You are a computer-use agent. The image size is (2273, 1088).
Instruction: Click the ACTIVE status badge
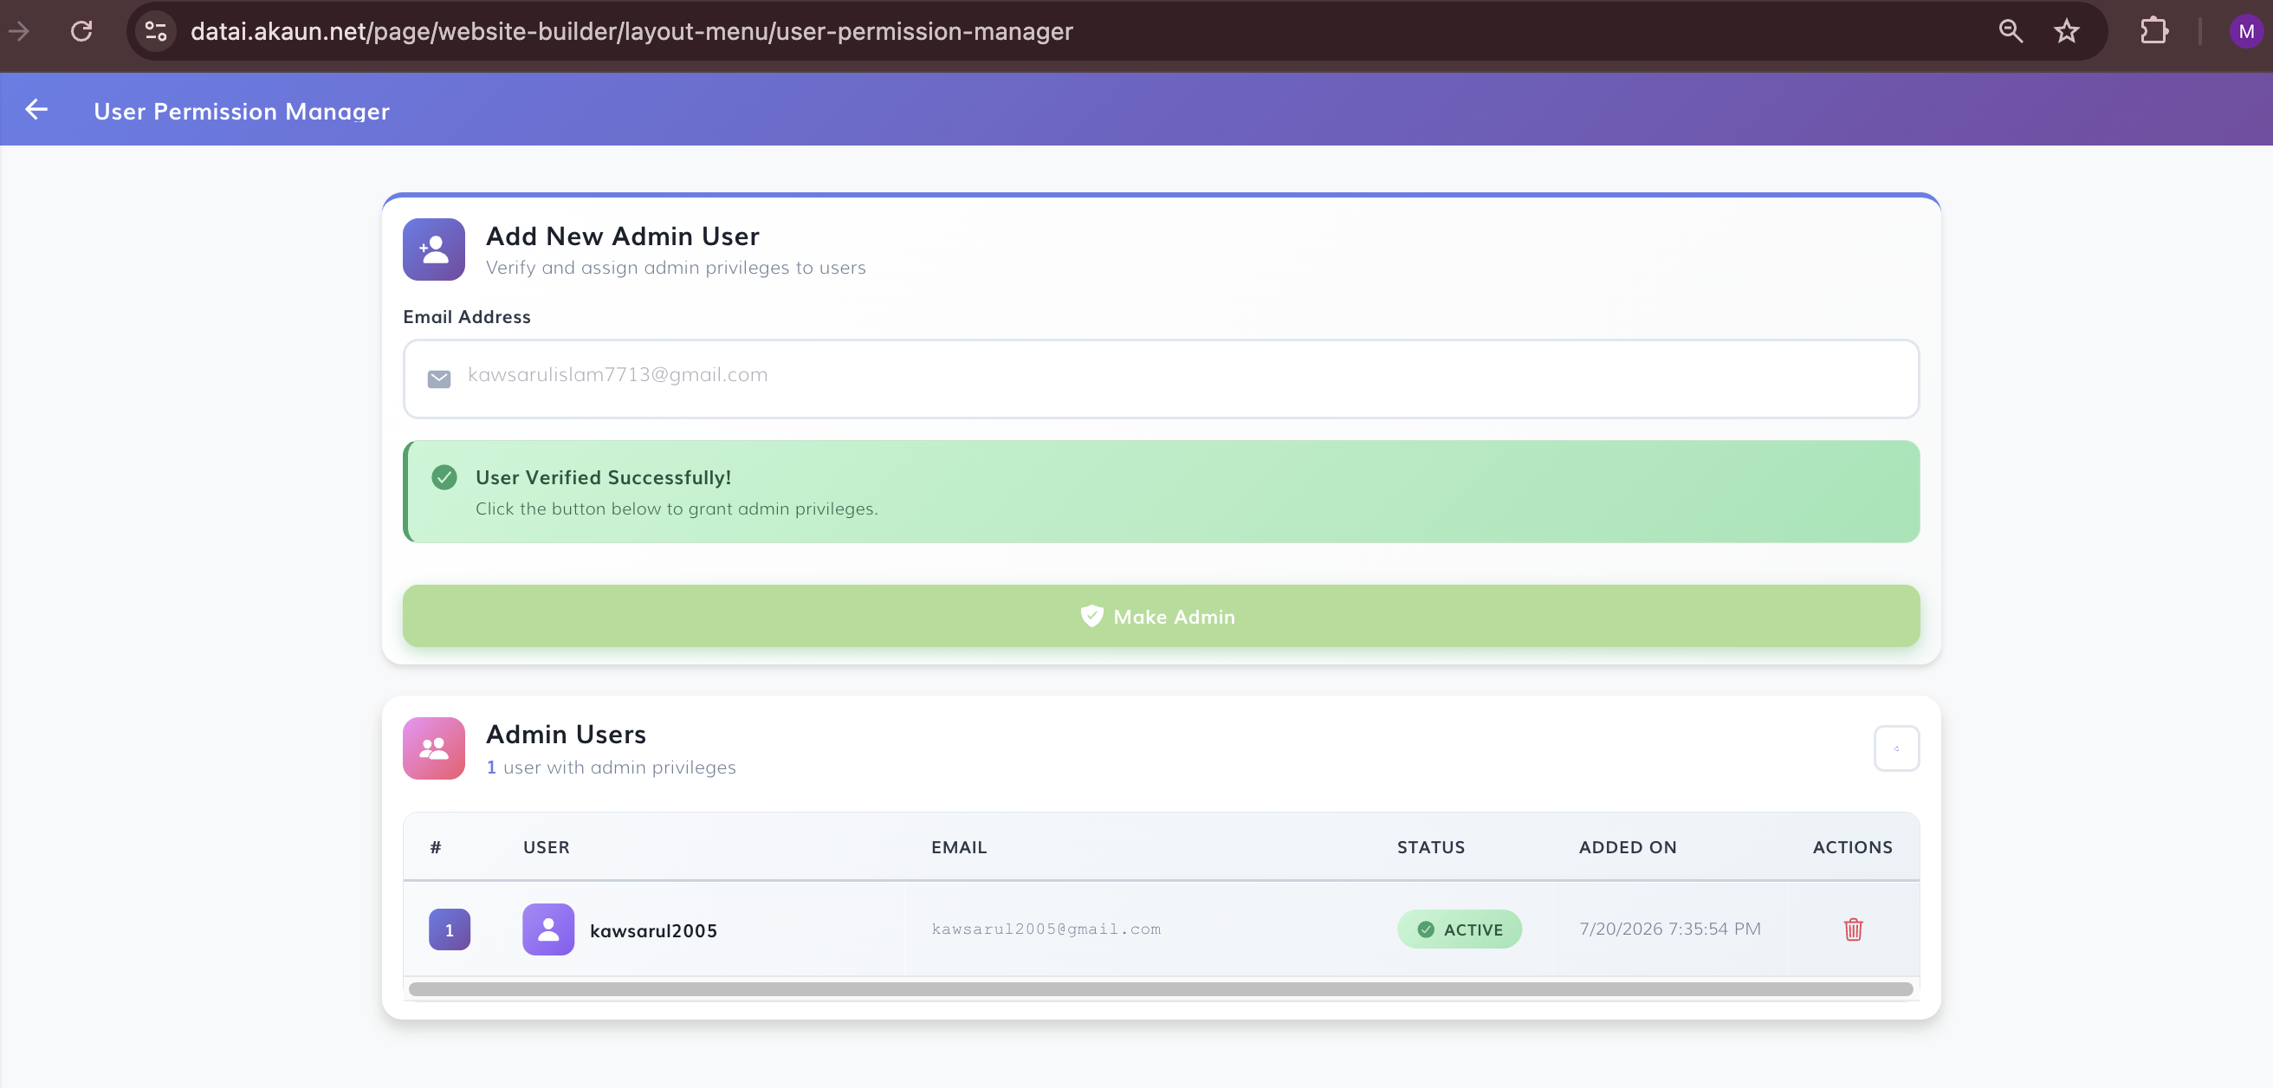[x=1460, y=929]
